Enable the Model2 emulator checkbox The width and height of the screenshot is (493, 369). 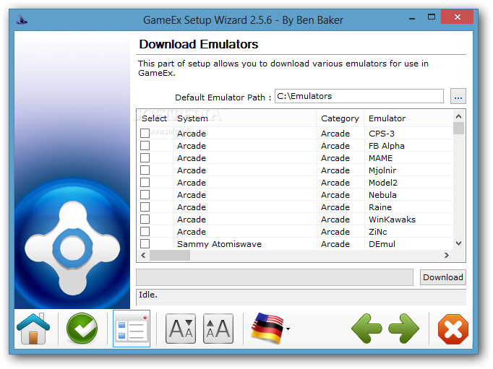145,182
